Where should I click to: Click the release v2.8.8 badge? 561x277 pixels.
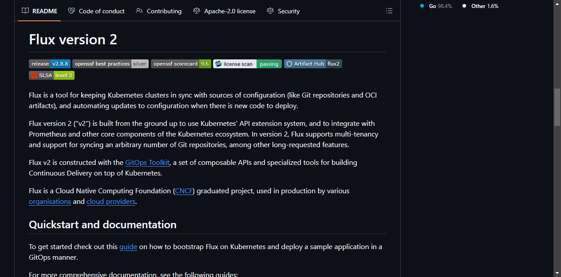(x=50, y=64)
